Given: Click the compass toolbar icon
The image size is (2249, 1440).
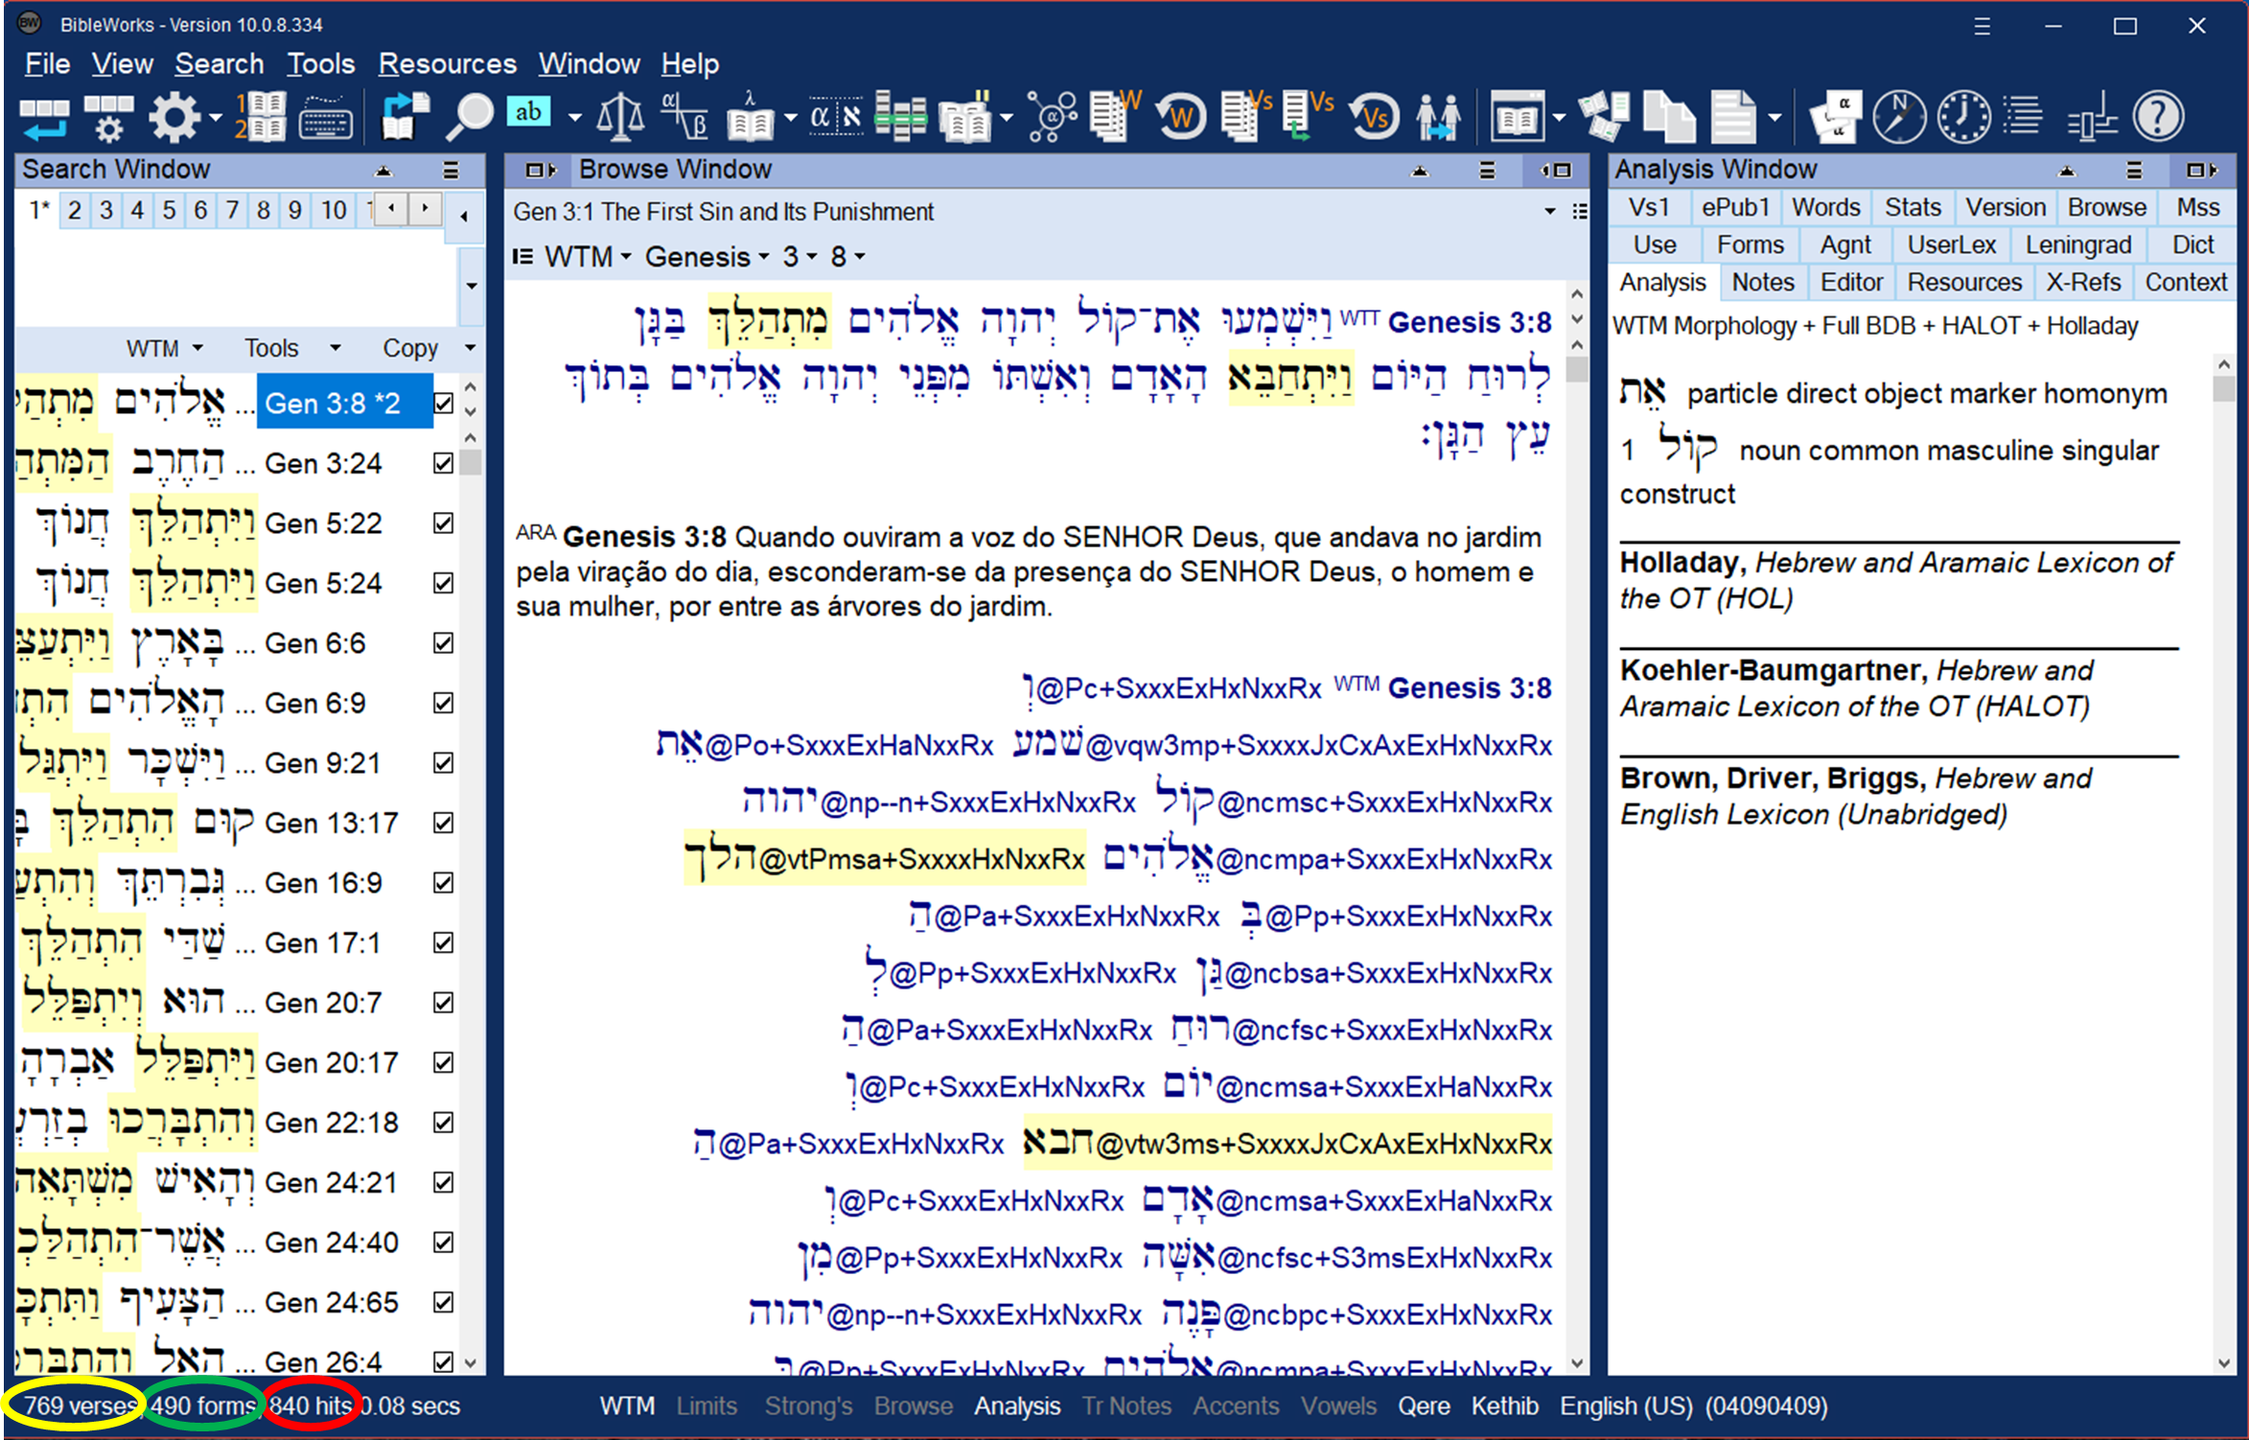Looking at the screenshot, I should 1898,118.
